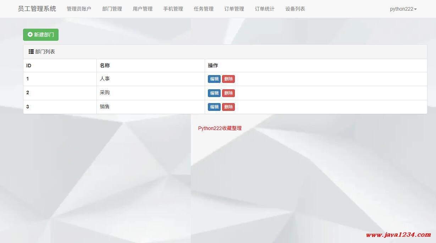436x243 pixels.
Task: Click the Python222收藏整理 red text
Action: (220, 128)
